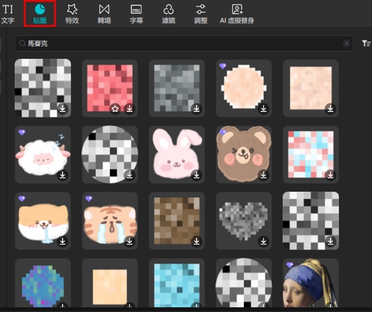This screenshot has width=372, height=312.
Task: Switch to the 轉場 transitions tab
Action: (x=104, y=13)
